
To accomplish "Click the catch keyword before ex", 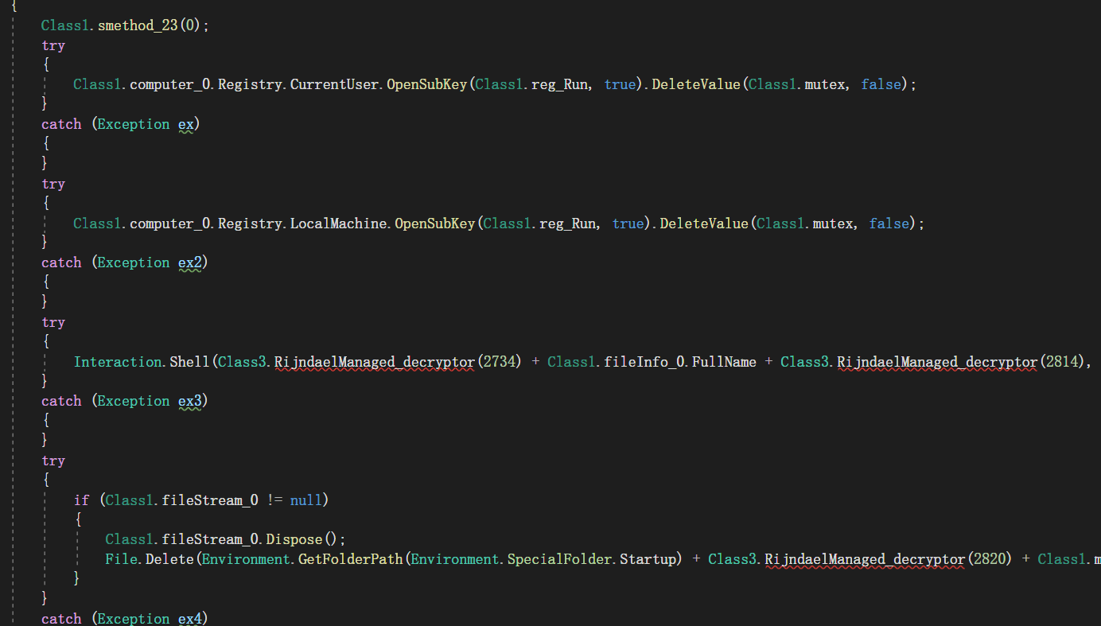I will (x=61, y=124).
